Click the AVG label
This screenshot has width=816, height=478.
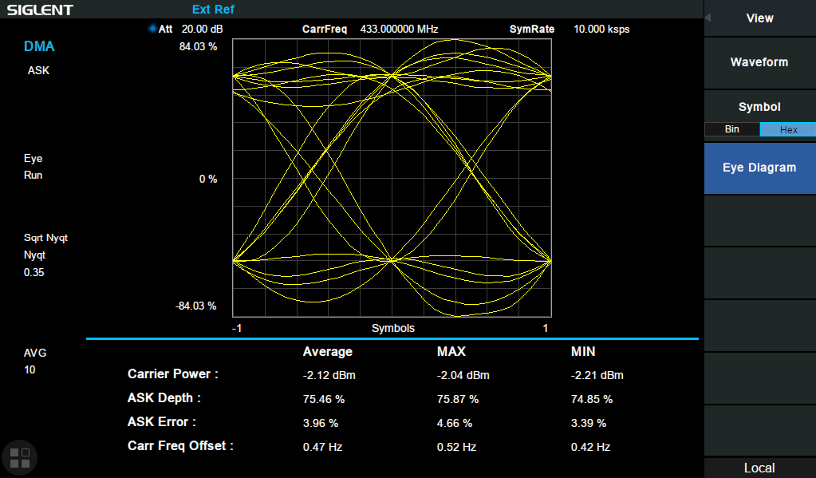click(x=35, y=353)
